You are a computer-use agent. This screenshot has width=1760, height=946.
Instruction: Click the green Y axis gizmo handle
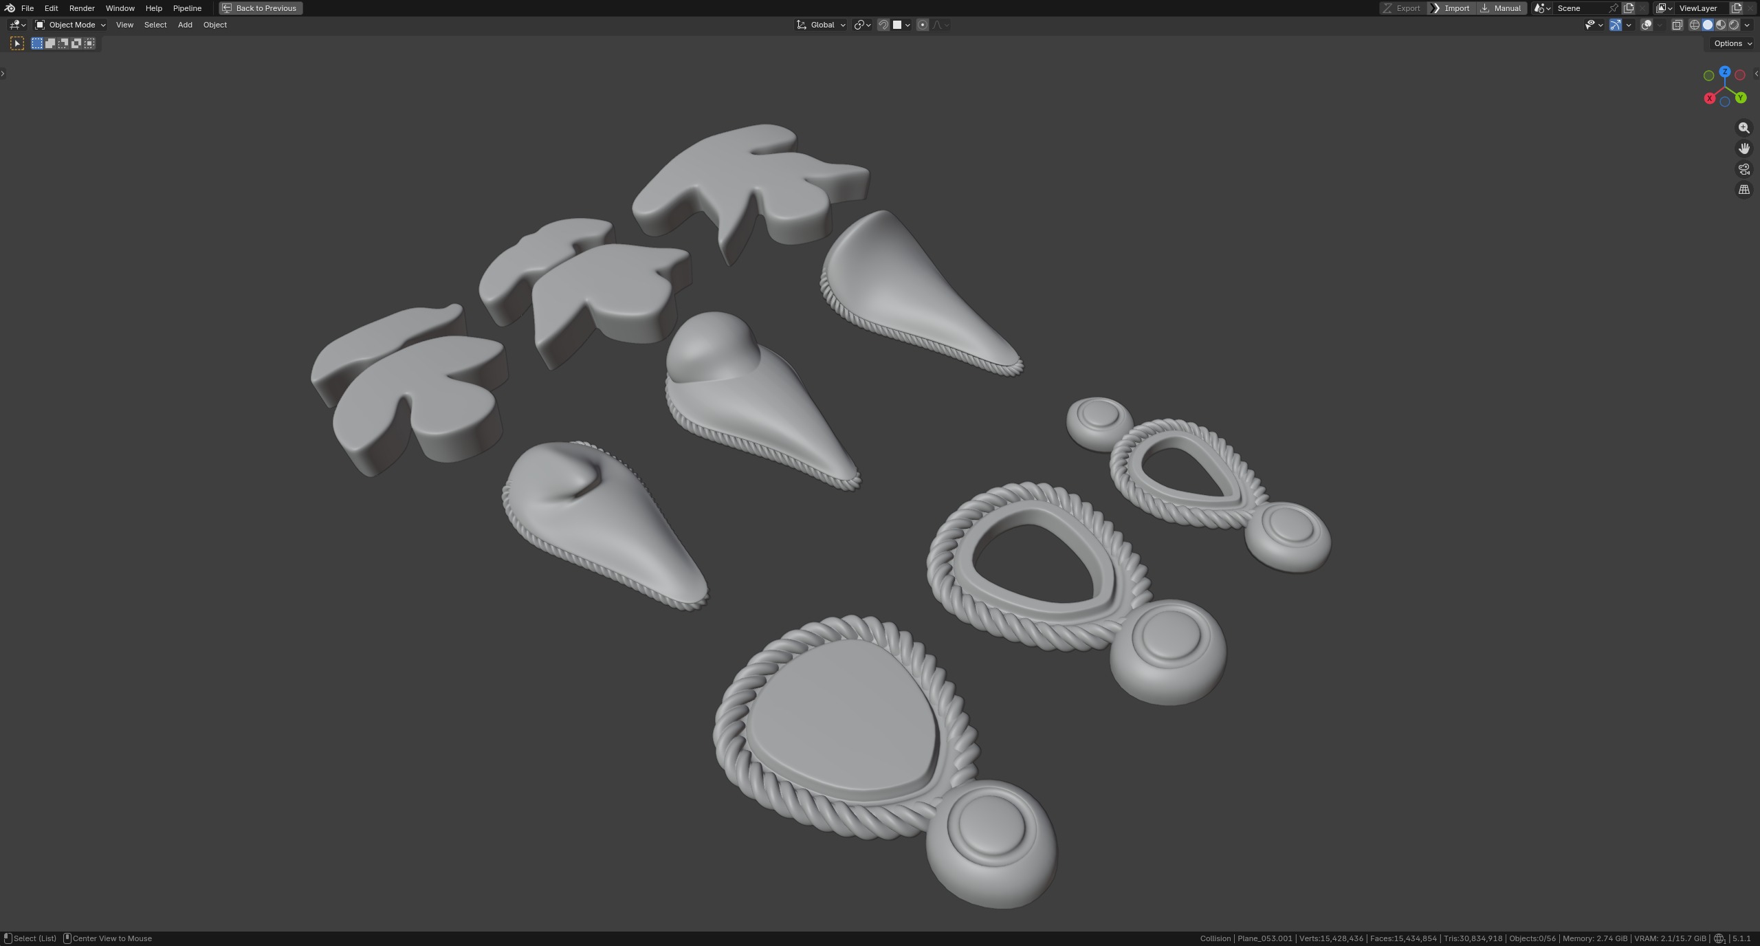point(1741,98)
